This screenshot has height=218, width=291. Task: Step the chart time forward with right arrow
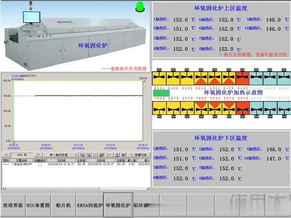tap(38, 154)
